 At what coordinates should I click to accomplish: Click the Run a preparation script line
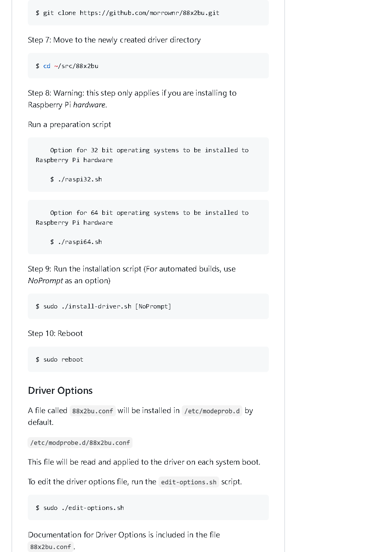(x=70, y=125)
